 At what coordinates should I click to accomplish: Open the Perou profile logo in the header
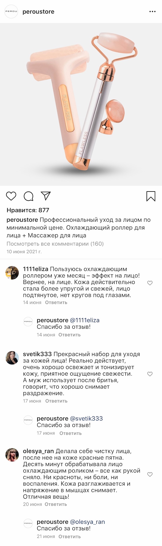coord(11,11)
